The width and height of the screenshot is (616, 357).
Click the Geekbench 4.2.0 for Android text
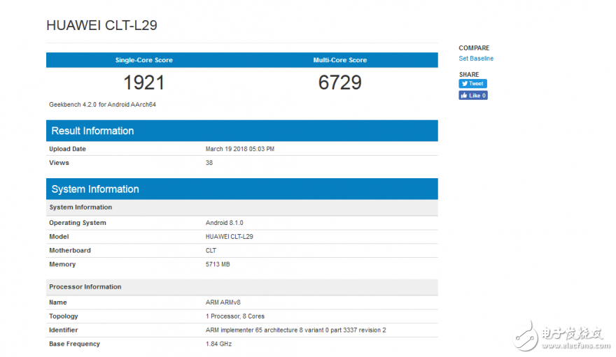(101, 104)
